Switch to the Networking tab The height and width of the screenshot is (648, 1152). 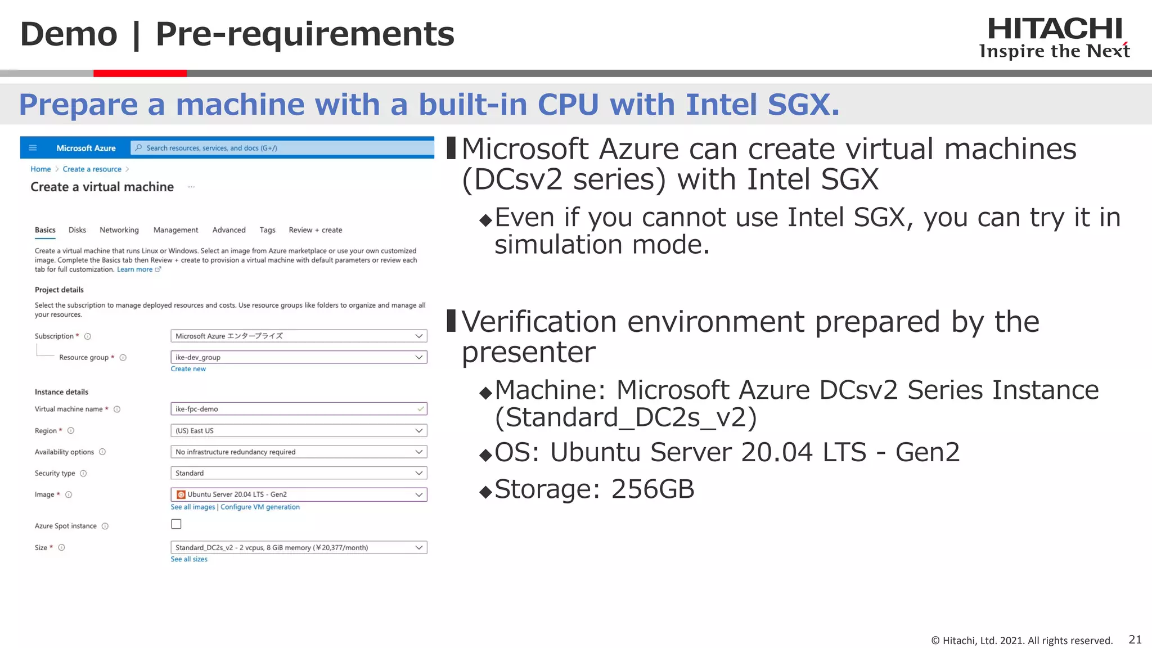point(119,230)
